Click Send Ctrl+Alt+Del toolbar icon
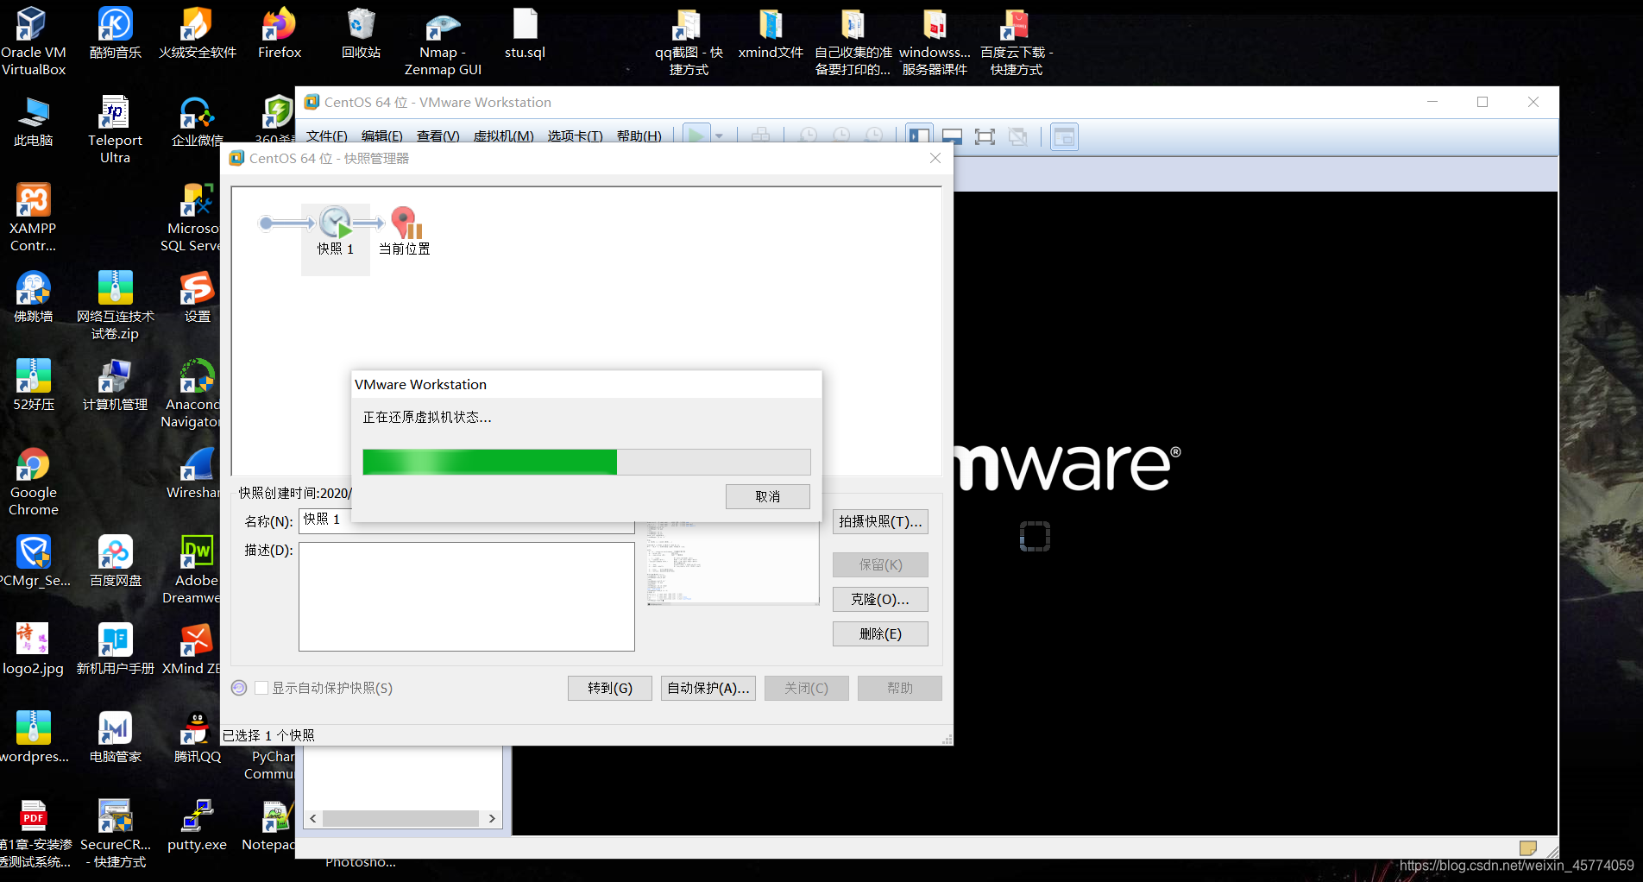This screenshot has height=882, width=1643. pyautogui.click(x=760, y=136)
